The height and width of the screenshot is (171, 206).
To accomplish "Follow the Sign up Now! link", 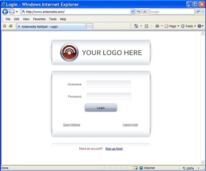I will tap(114, 148).
